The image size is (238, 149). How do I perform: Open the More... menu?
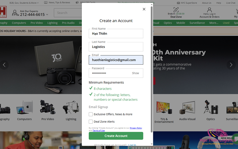pos(214,23)
